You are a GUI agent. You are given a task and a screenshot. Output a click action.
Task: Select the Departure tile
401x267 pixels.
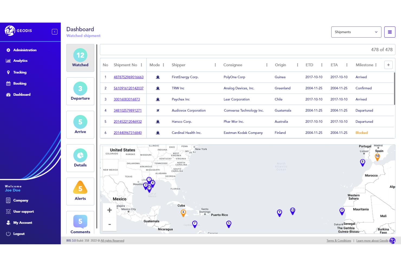(x=80, y=91)
